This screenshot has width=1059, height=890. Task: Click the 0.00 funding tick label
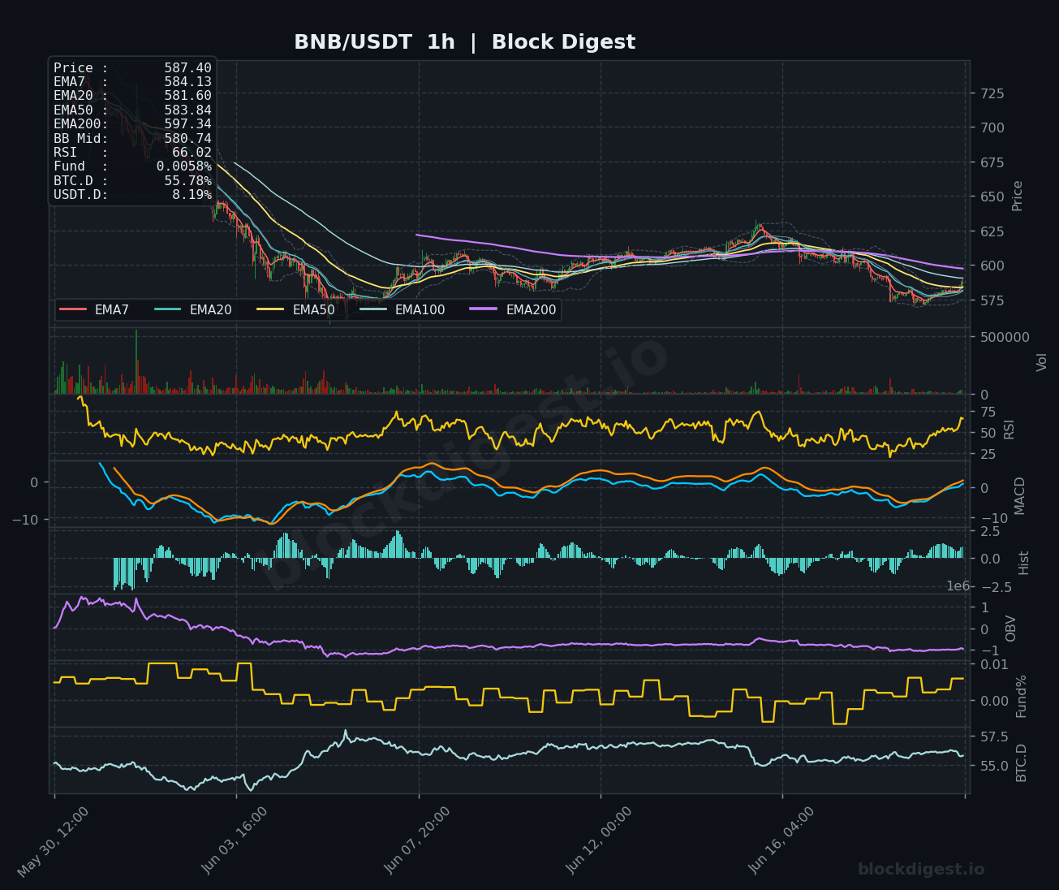992,701
